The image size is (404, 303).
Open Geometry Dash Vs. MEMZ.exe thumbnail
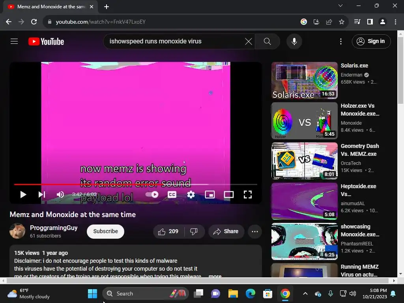click(x=304, y=161)
